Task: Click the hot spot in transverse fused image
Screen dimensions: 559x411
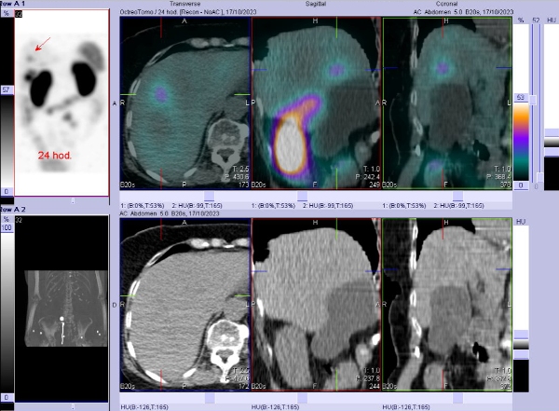Action: pos(162,95)
